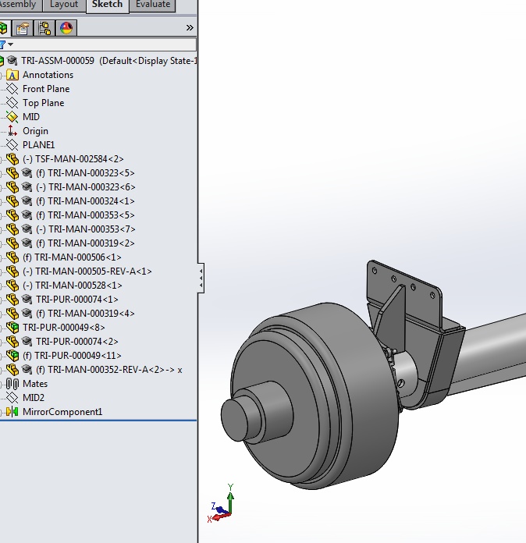Image resolution: width=526 pixels, height=543 pixels.
Task: Click the Mates folder paperclip icon
Action: click(12, 384)
